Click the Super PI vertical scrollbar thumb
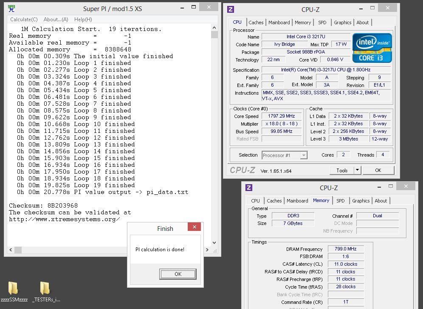The image size is (423, 309). (x=214, y=34)
